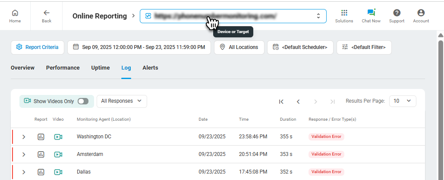This screenshot has width=444, height=180.
Task: Go to Home in the top bar
Action: [15, 15]
